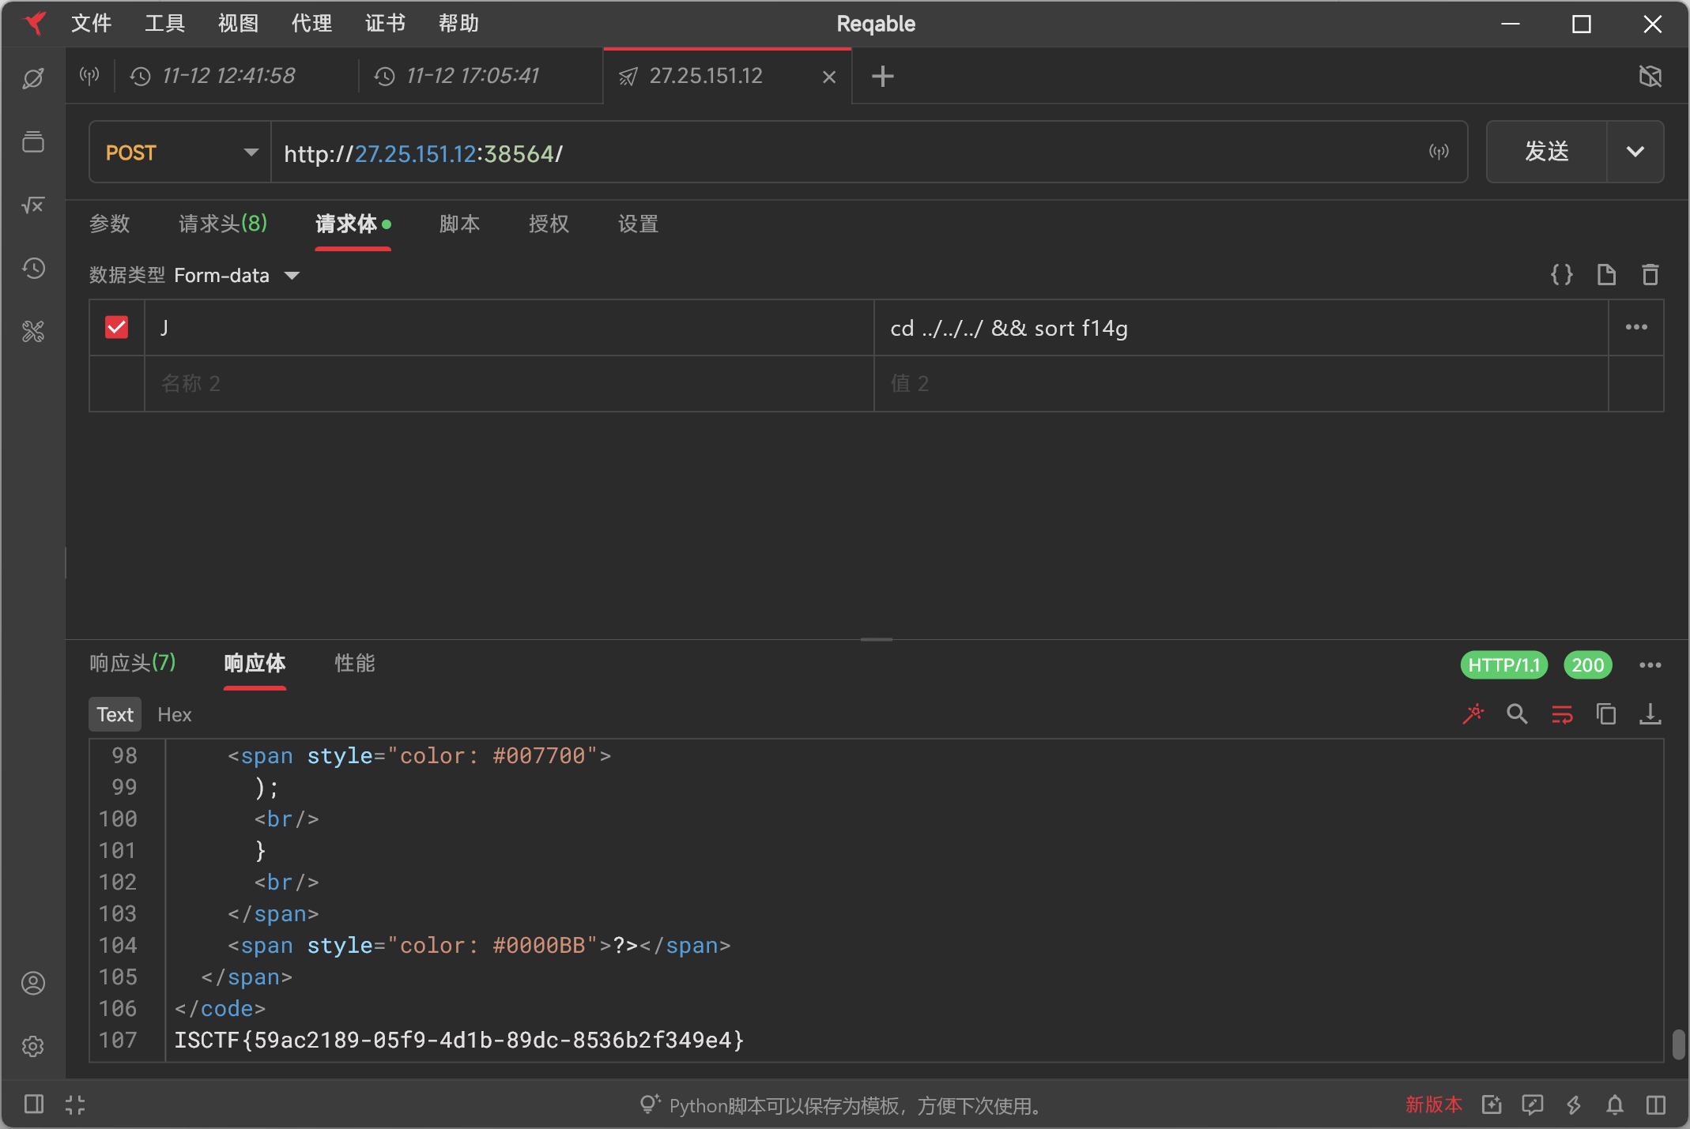Open the settings gear in sidebar
1690x1129 pixels.
(33, 1046)
